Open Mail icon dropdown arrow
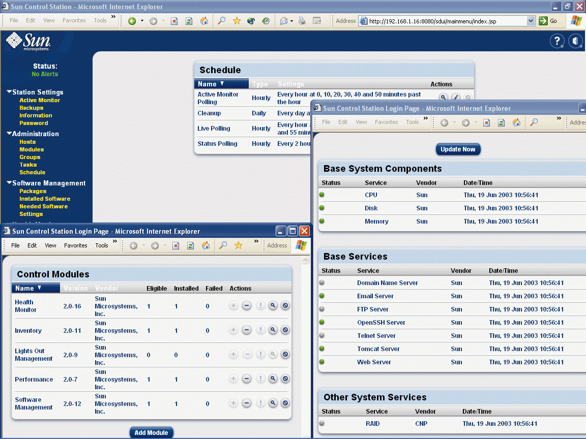This screenshot has width=586, height=439. (291, 21)
